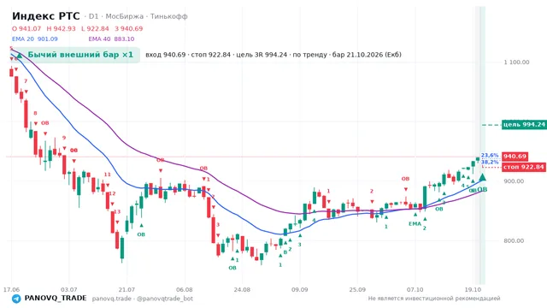Click the large green arrow under the last candle
Screen dimensions: 547x308
[482, 177]
